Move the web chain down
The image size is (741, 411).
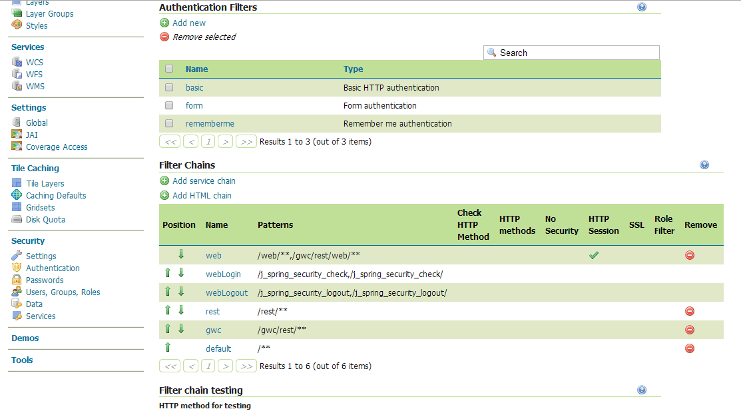[x=181, y=254]
